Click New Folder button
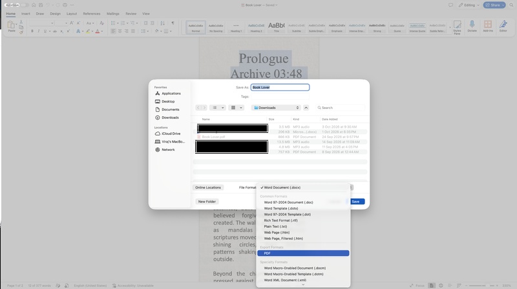This screenshot has width=517, height=289. click(207, 201)
